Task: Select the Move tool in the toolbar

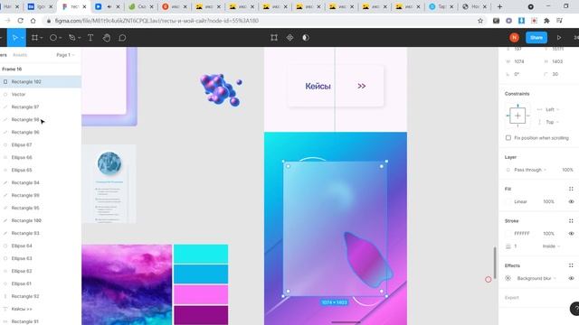Action: coord(15,38)
